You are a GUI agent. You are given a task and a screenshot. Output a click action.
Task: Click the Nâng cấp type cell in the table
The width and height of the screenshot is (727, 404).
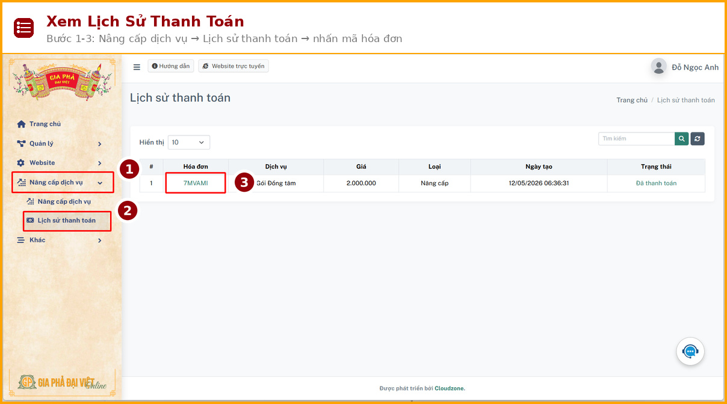coord(435,183)
